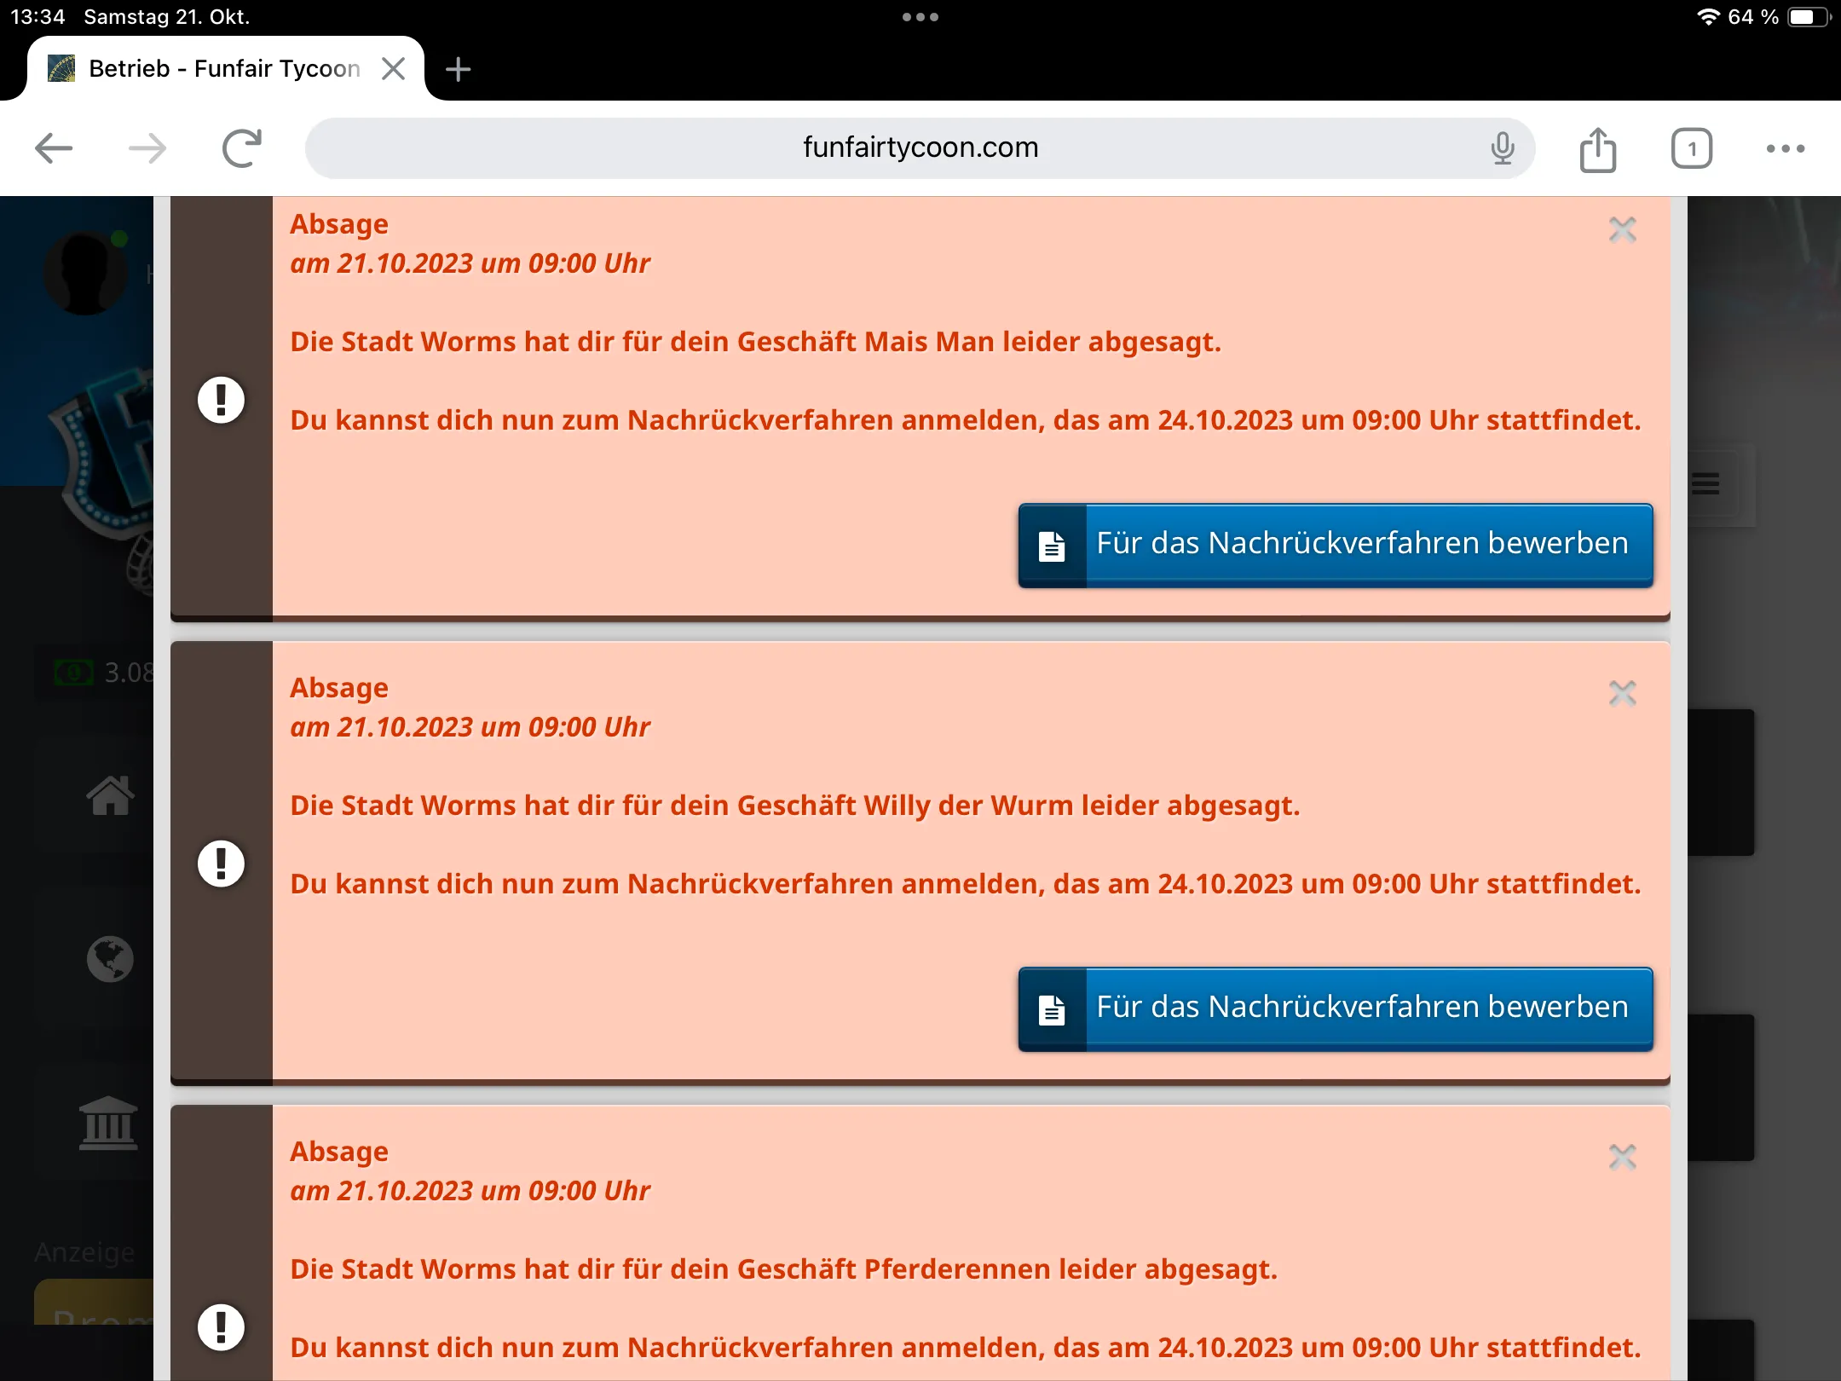This screenshot has height=1381, width=1841.
Task: Dismiss the Pferderennen rejection notification
Action: pos(1622,1157)
